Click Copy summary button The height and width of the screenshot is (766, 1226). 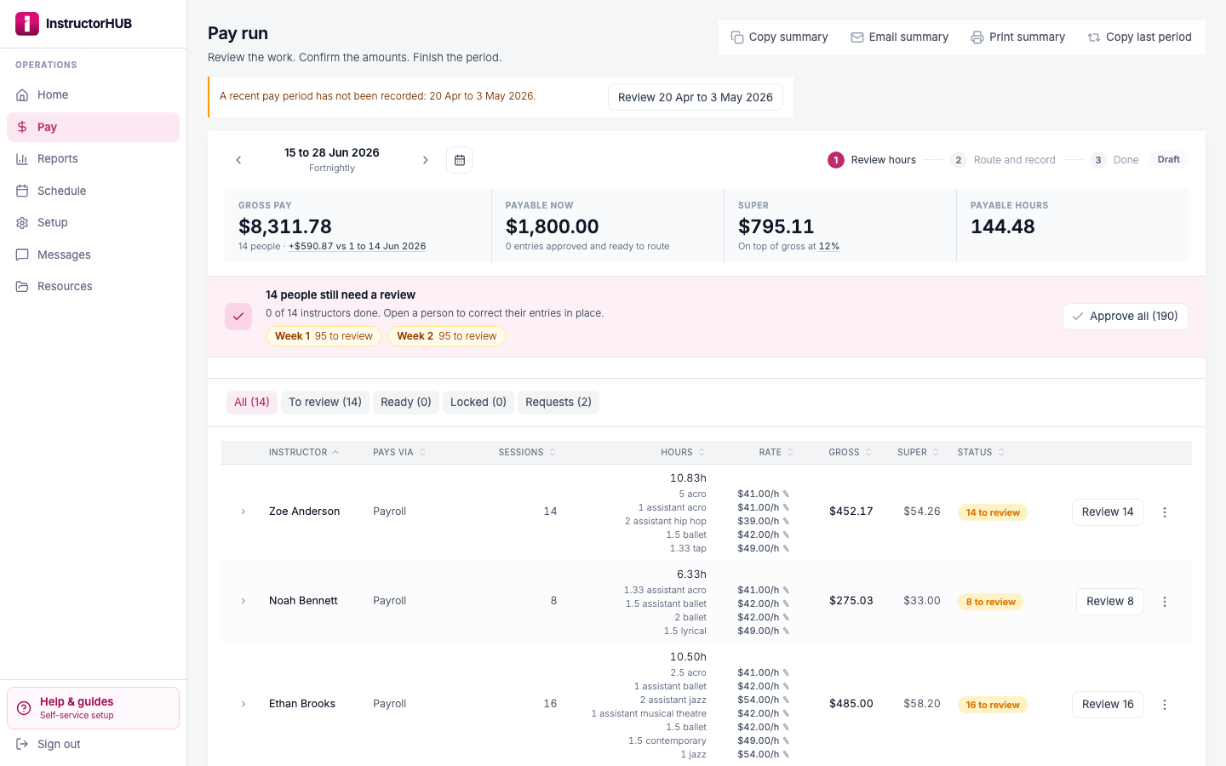pyautogui.click(x=779, y=37)
